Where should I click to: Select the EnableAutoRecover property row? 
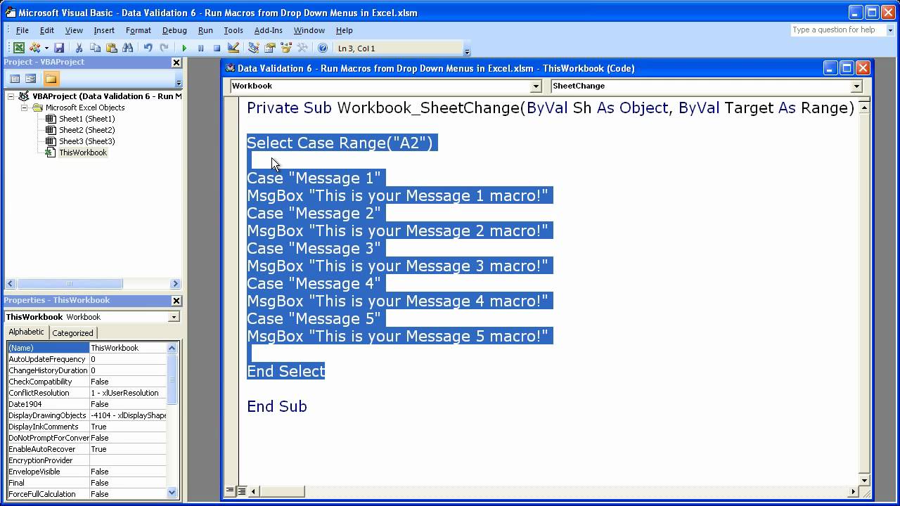[x=86, y=449]
